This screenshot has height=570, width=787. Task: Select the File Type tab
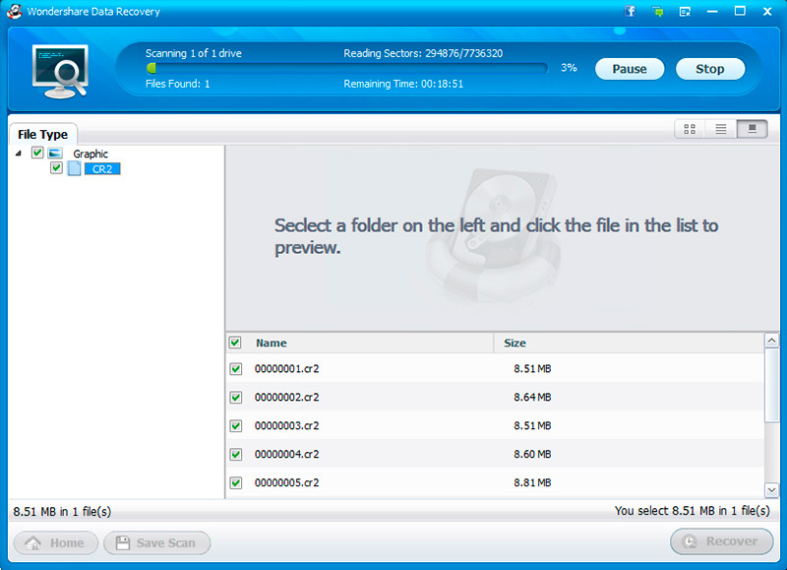(x=42, y=135)
